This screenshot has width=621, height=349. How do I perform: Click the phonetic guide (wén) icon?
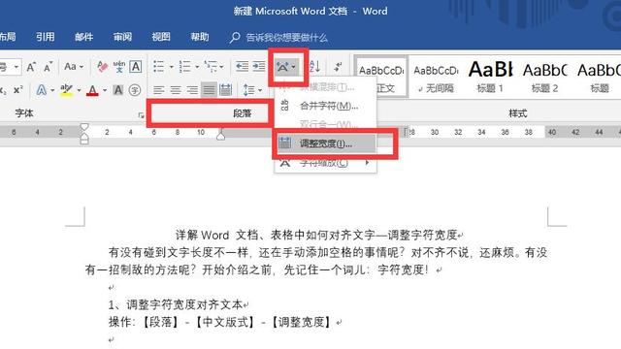118,67
